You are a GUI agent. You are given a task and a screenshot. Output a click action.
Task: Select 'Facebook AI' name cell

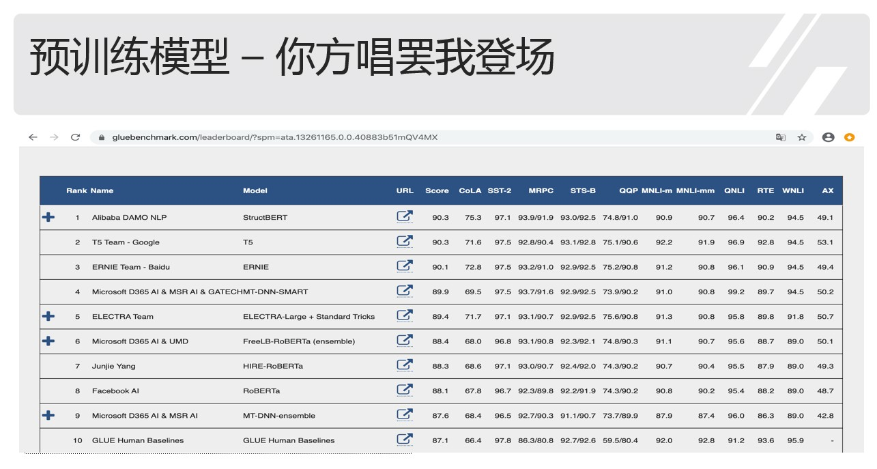(x=115, y=391)
